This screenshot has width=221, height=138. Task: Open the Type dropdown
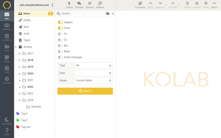coord(93,65)
